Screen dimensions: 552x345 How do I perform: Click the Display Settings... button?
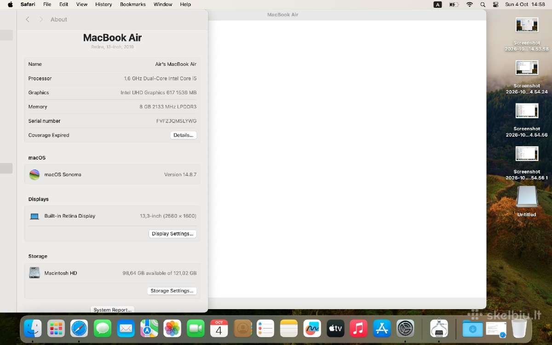click(x=172, y=234)
